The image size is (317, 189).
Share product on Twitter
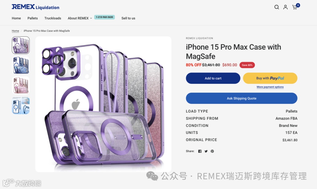point(206,151)
